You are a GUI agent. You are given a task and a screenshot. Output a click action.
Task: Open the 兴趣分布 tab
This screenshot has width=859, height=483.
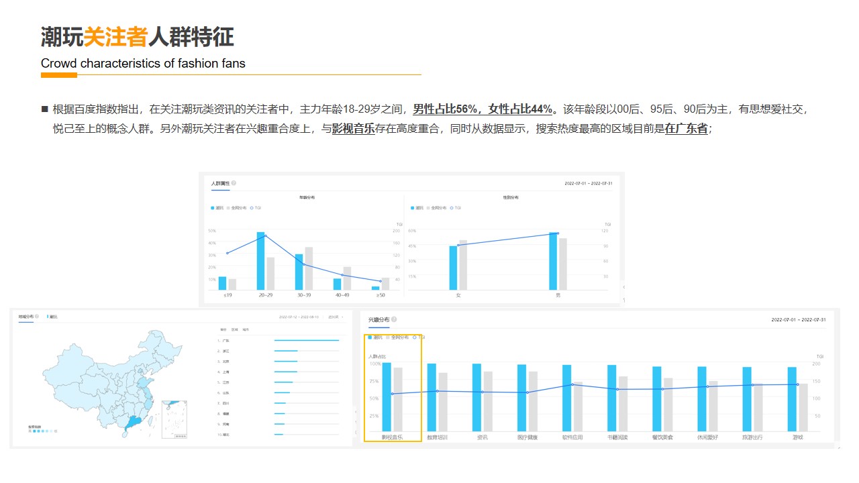point(378,319)
